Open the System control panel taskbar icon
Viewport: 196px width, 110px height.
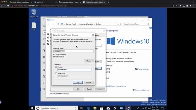tap(128, 108)
